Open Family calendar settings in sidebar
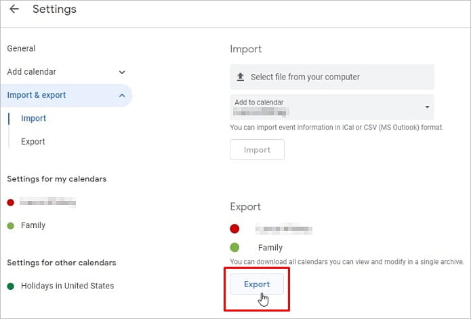 pos(33,225)
